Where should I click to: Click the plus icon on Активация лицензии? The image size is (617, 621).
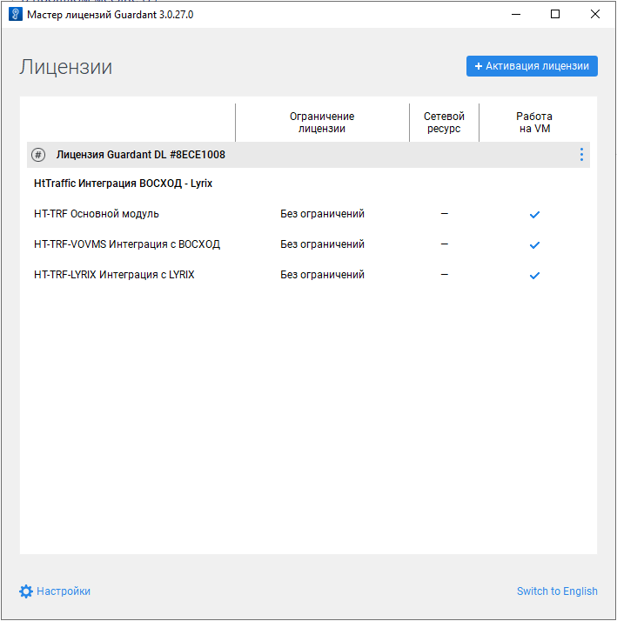479,66
